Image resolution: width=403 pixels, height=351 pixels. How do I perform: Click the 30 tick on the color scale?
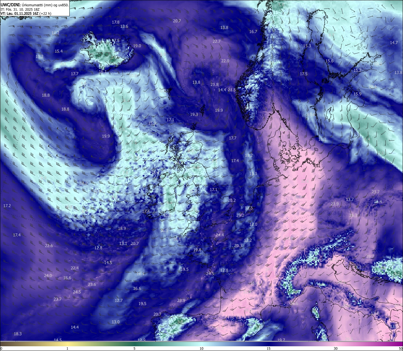[x=336, y=348]
